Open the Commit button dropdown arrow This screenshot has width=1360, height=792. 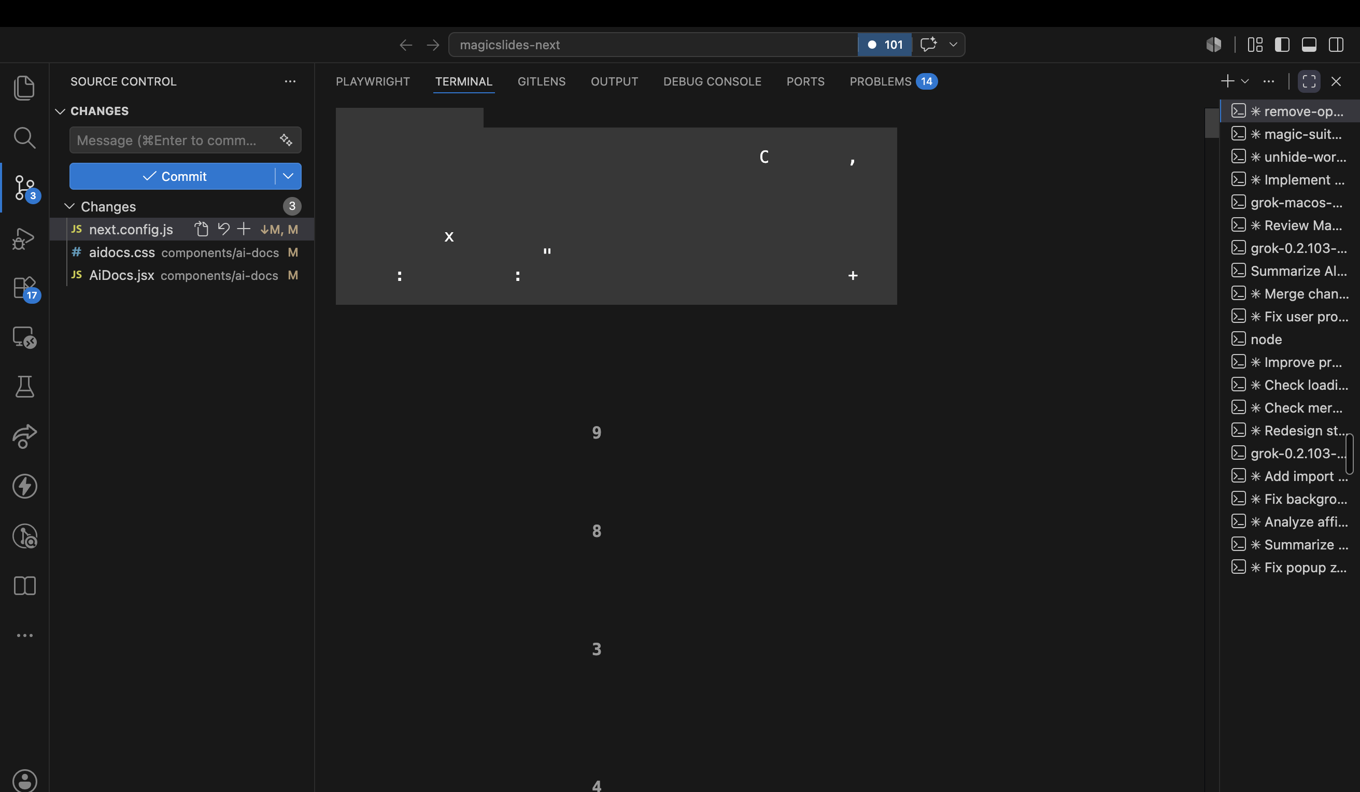tap(288, 176)
